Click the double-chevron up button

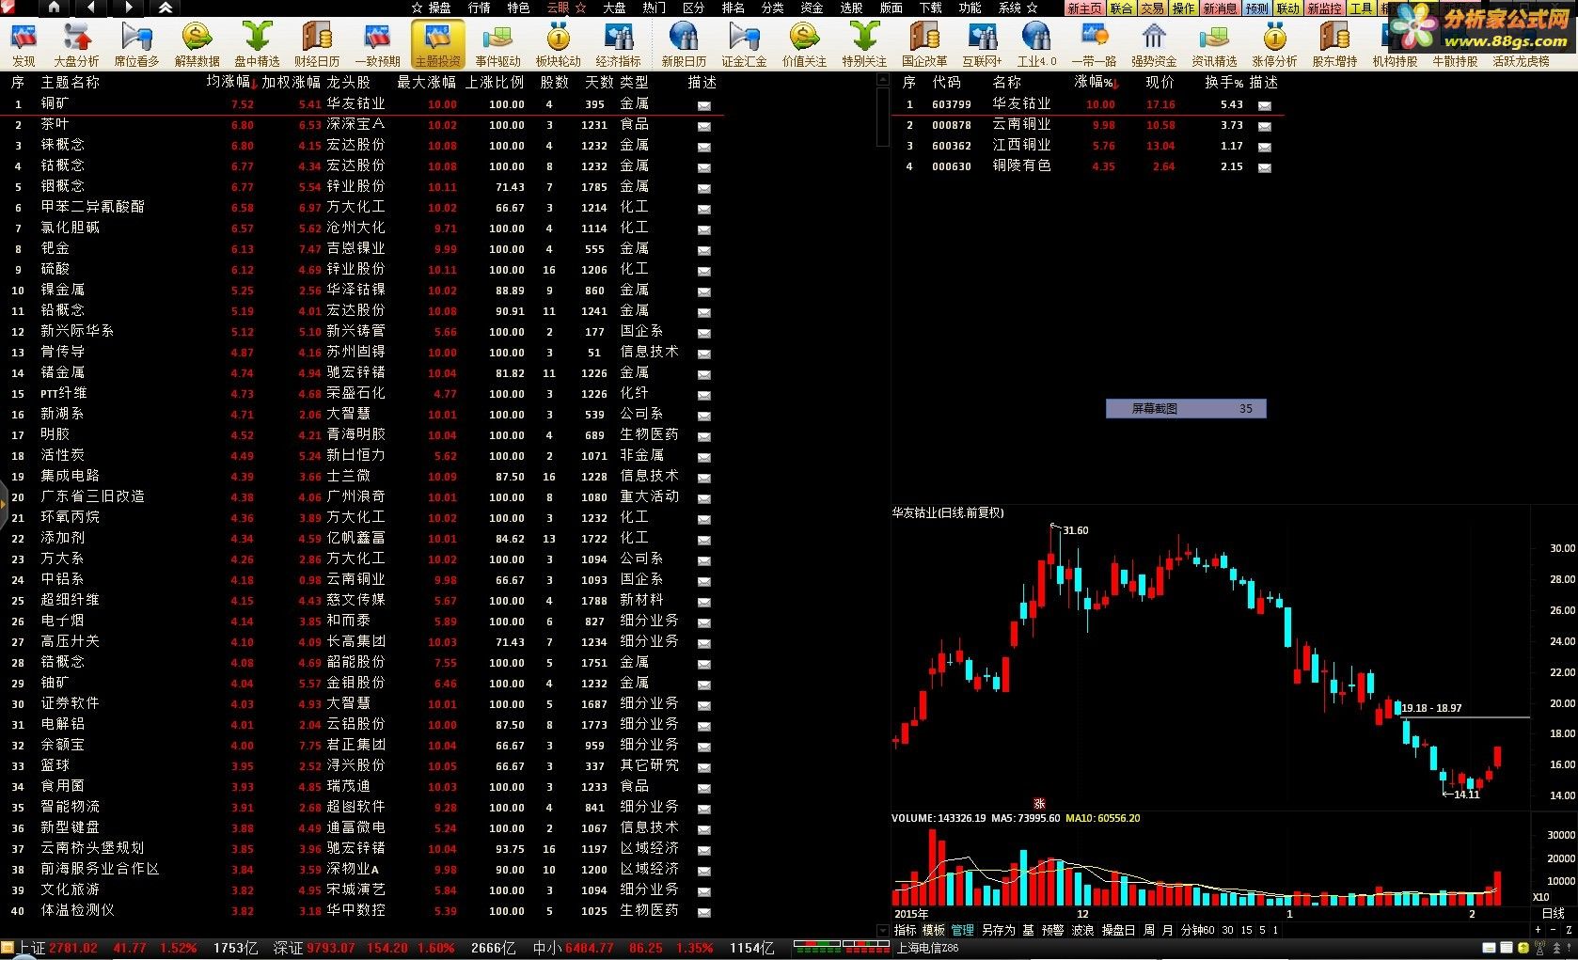[166, 8]
